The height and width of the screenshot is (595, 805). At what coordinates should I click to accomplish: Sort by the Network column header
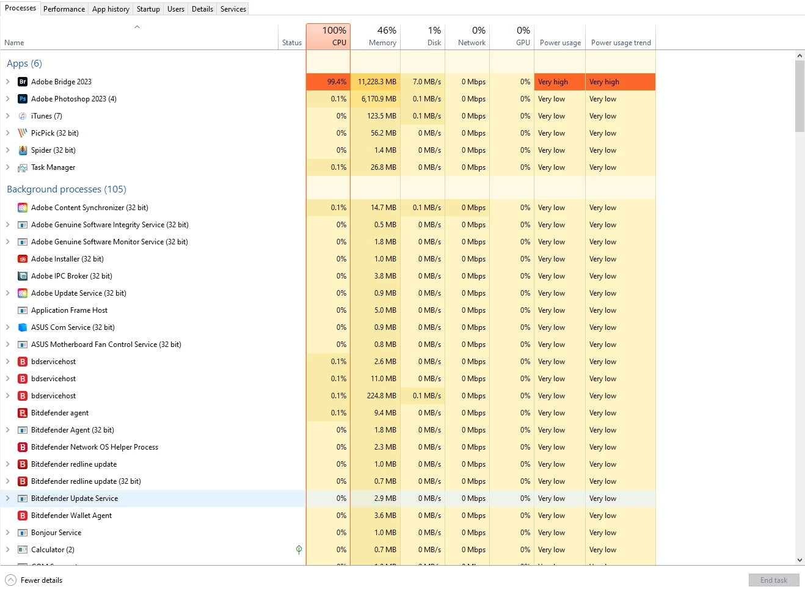click(x=468, y=37)
